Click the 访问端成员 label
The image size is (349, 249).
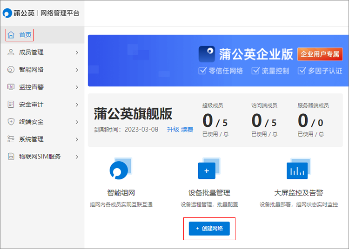264,105
